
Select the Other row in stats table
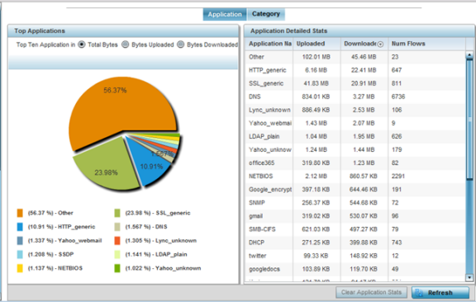tap(355, 57)
